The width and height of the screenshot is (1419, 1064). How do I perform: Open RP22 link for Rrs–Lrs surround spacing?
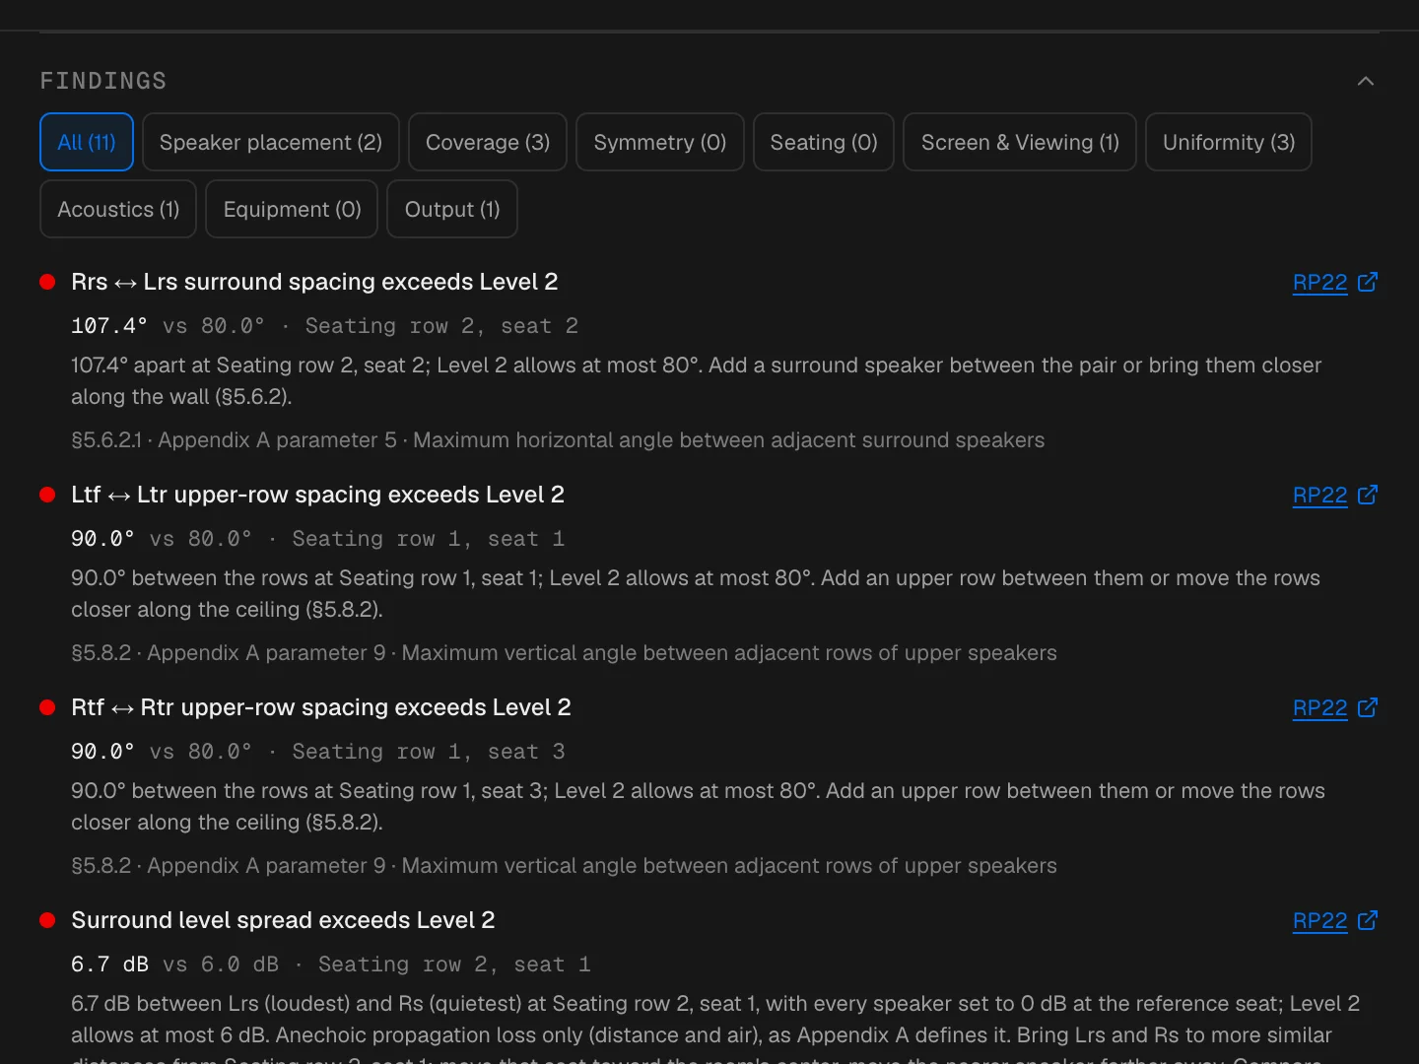coord(1319,283)
